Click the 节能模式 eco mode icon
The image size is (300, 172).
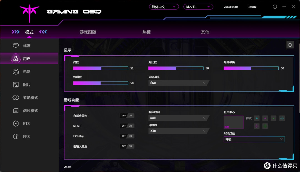click(16, 97)
